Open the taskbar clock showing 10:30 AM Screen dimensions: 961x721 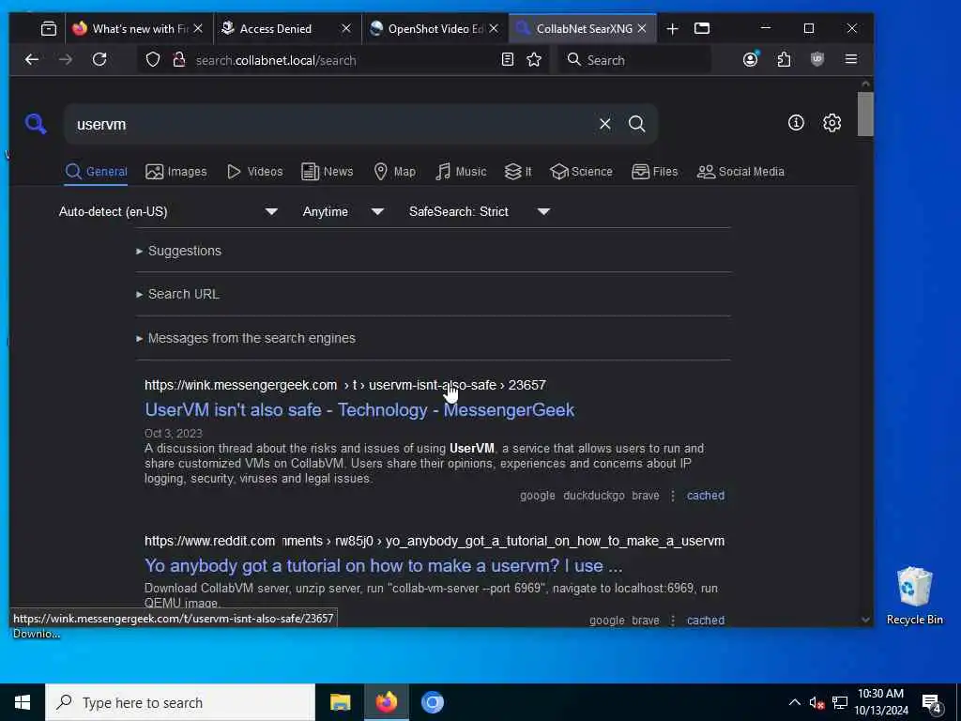(x=880, y=702)
